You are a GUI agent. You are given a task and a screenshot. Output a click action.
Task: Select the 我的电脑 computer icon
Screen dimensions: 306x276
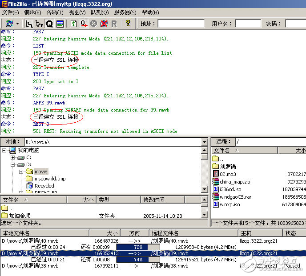12,150
